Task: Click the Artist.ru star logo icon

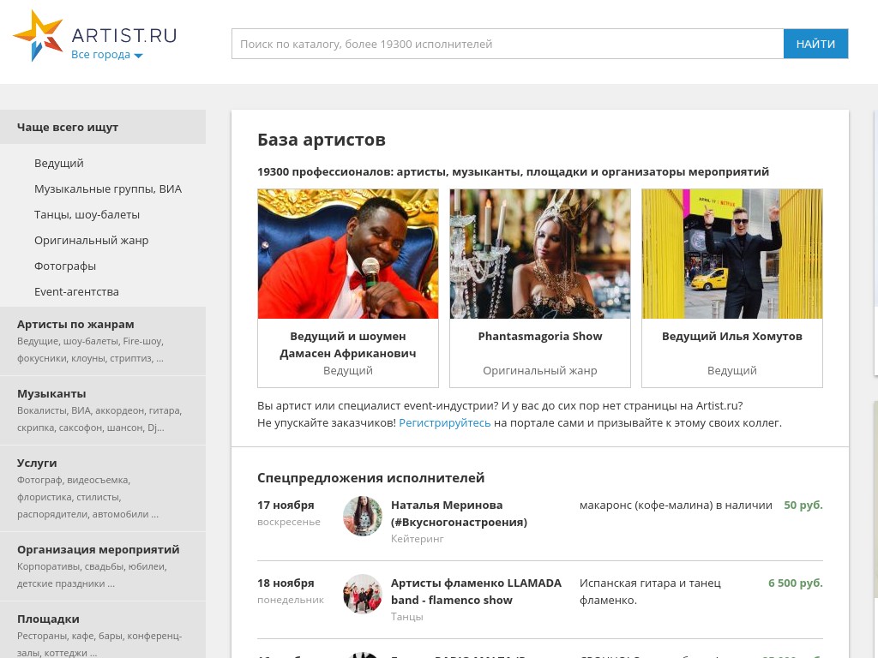Action: pyautogui.click(x=38, y=35)
